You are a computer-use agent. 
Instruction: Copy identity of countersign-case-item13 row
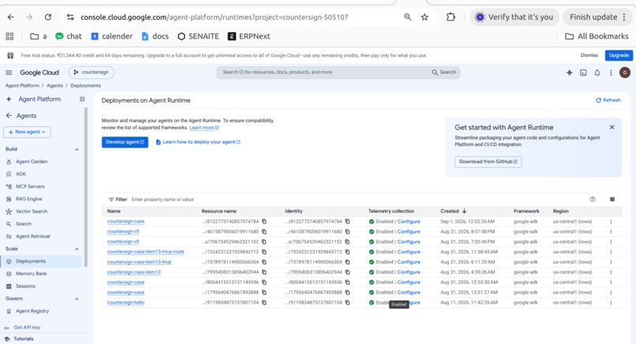pos(348,272)
